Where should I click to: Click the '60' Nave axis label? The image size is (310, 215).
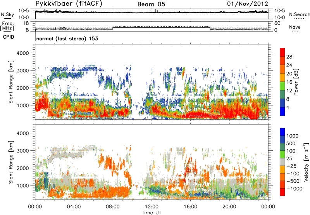coord(277,23)
